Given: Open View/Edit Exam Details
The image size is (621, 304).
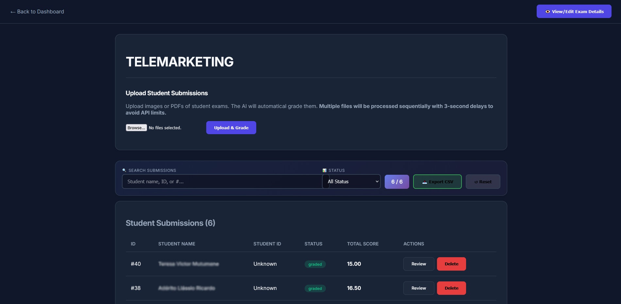Looking at the screenshot, I should tap(574, 11).
